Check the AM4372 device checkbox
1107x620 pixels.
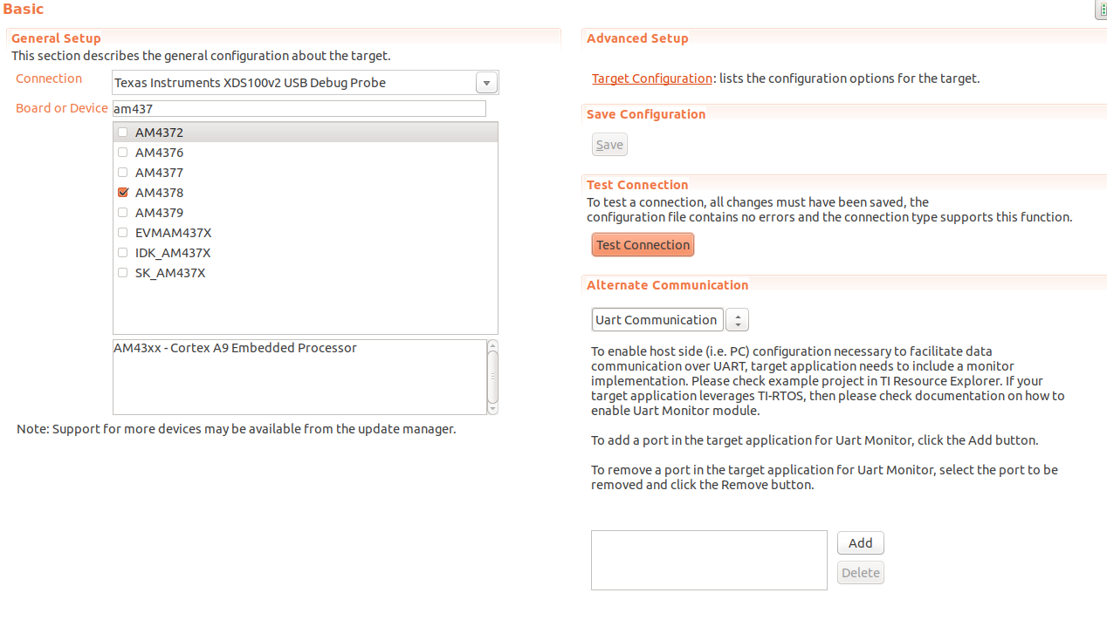tap(122, 133)
